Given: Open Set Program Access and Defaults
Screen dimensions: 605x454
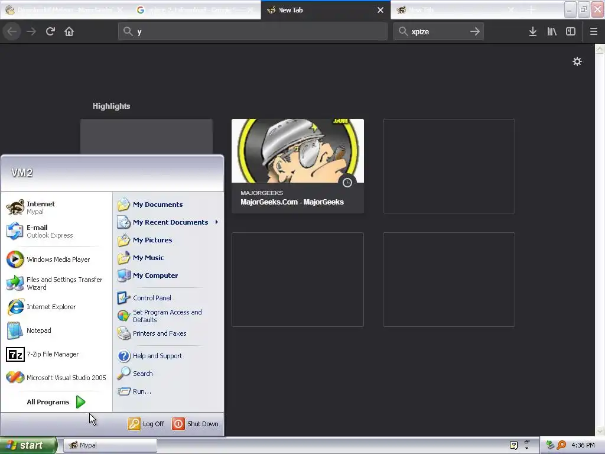Looking at the screenshot, I should (x=168, y=316).
